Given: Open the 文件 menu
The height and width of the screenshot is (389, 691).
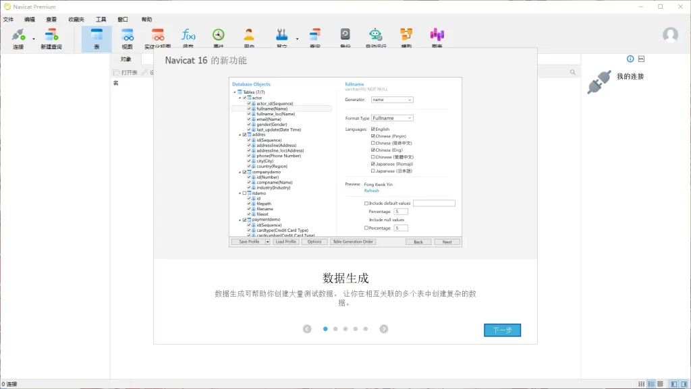Looking at the screenshot, I should tap(8, 20).
